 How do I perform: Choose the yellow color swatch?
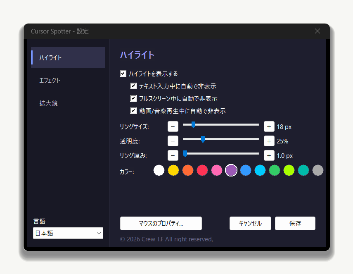pyautogui.click(x=173, y=170)
